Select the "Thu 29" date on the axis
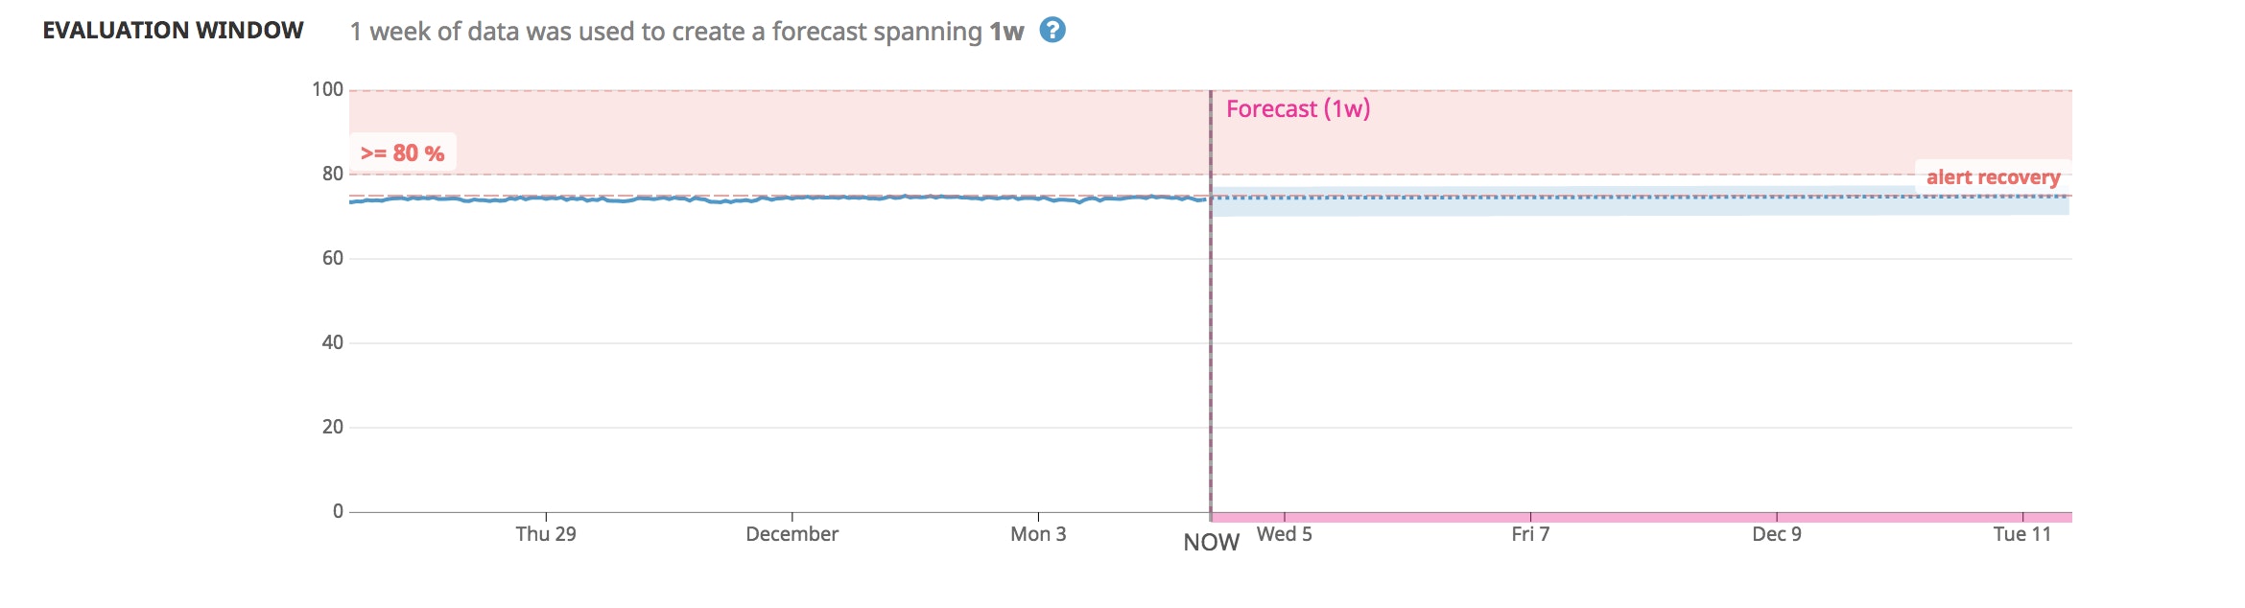Viewport: 2245px width, 608px height. click(x=546, y=534)
